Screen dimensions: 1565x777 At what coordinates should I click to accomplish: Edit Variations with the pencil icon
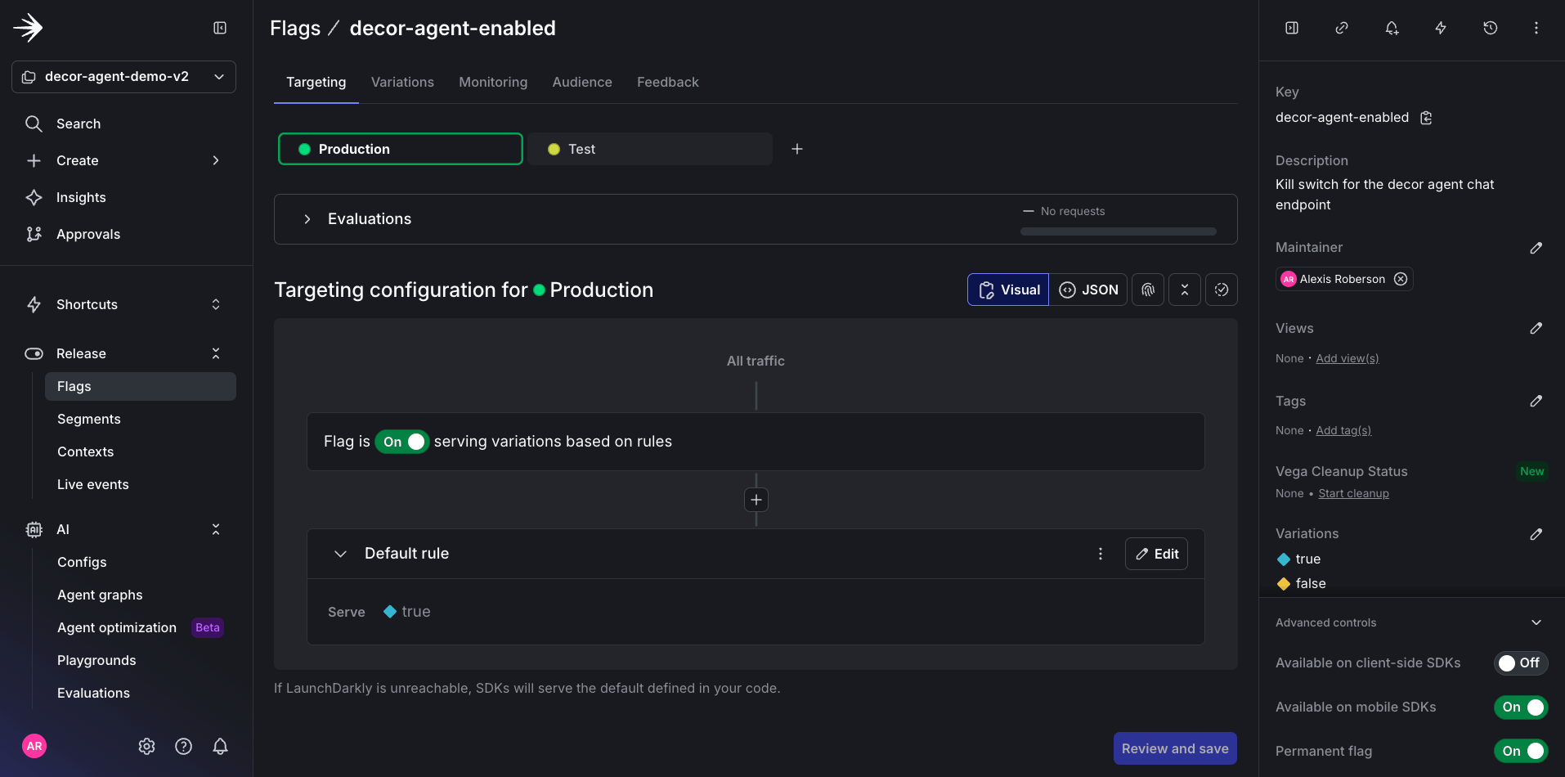pos(1536,534)
